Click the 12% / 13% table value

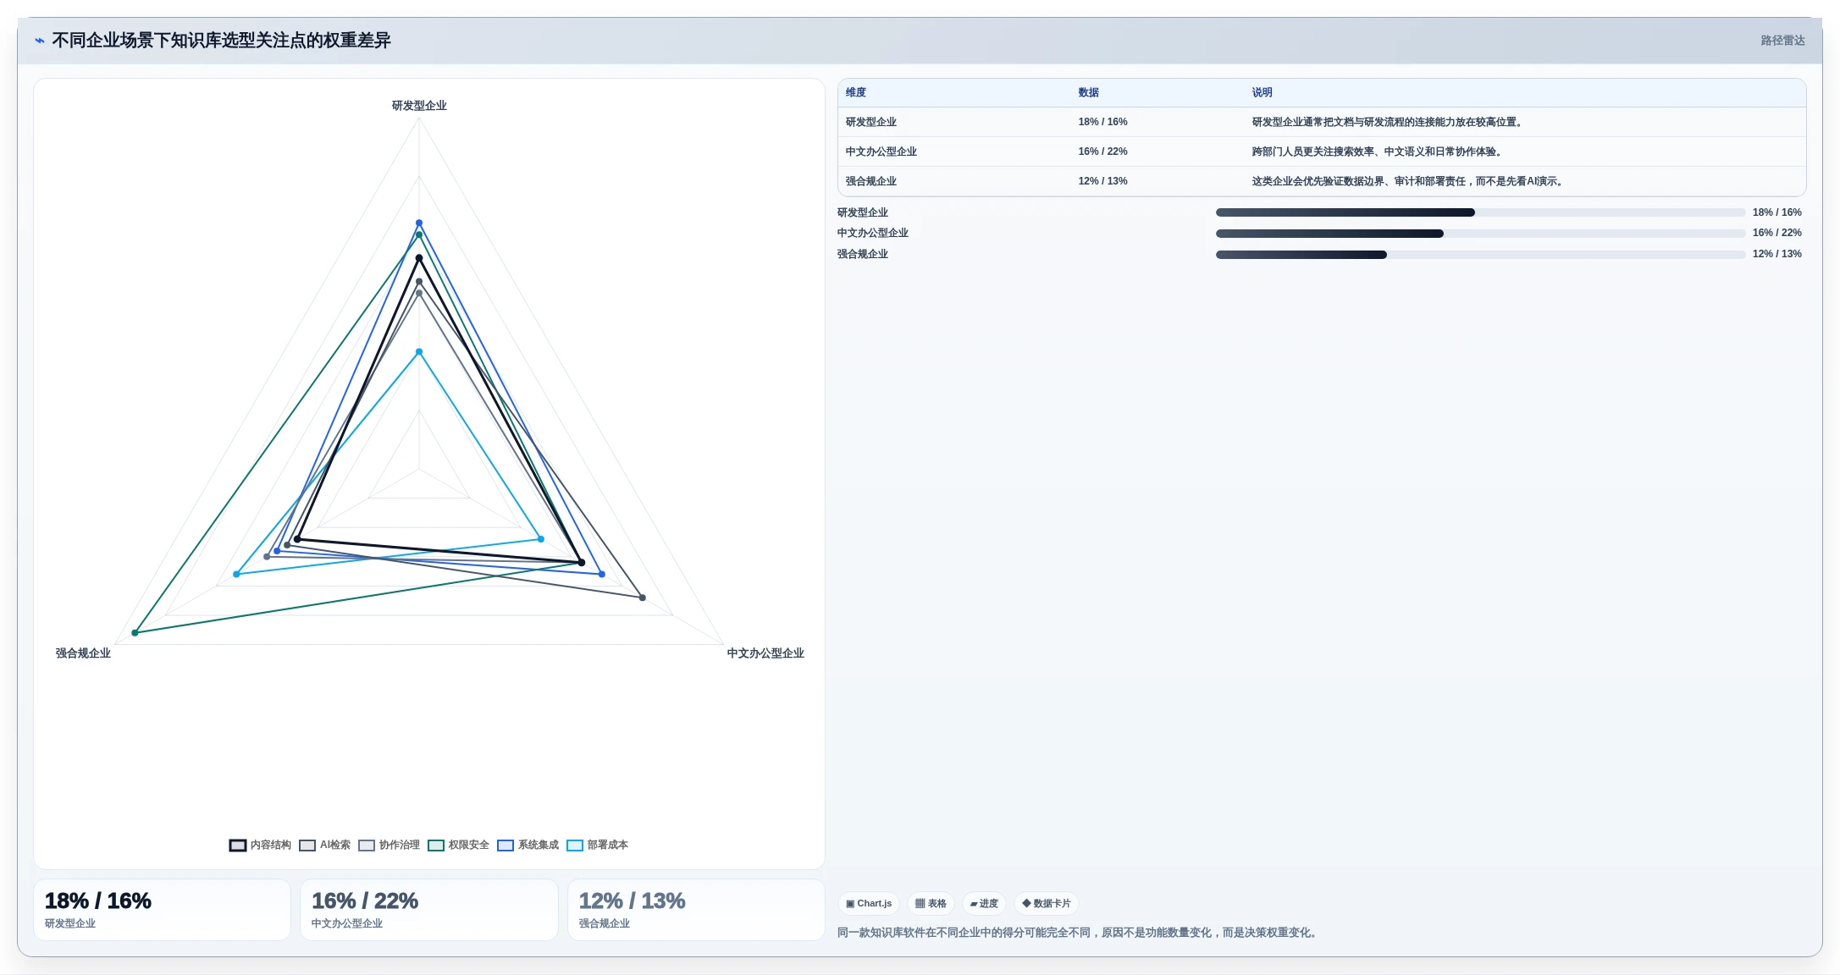coord(1102,181)
